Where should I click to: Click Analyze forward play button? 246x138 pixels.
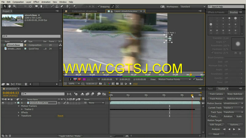(234, 129)
